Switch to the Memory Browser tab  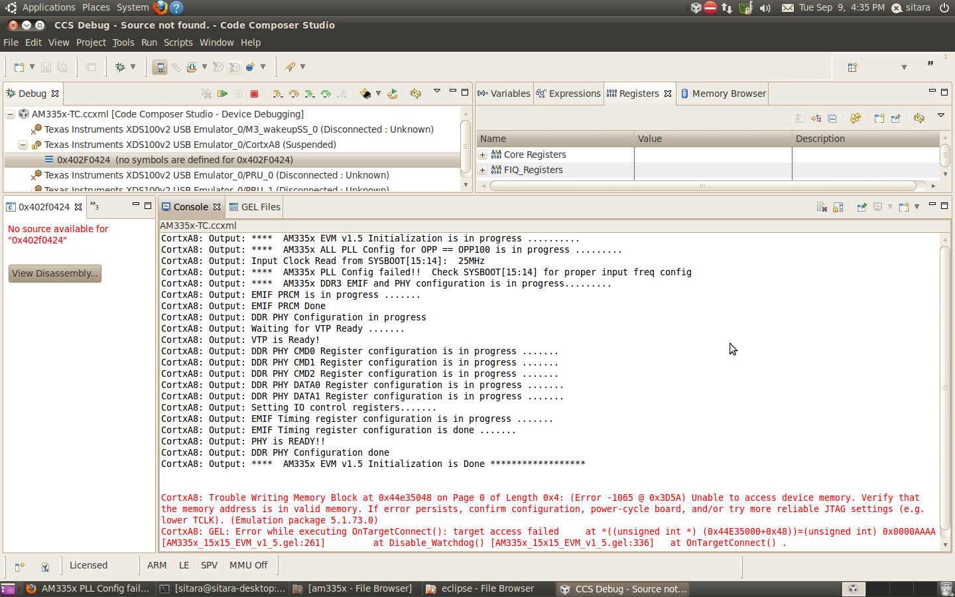coord(723,94)
